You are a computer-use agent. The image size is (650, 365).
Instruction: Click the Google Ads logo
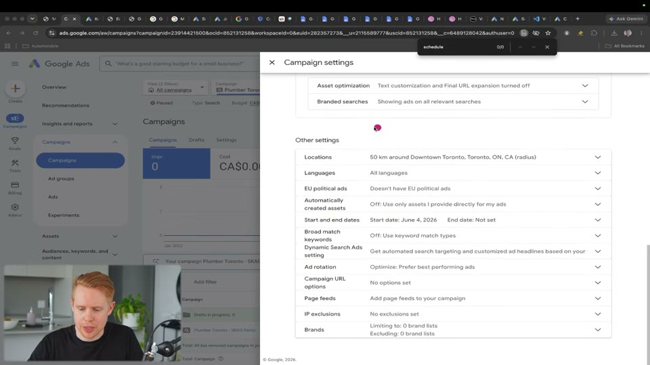(60, 64)
